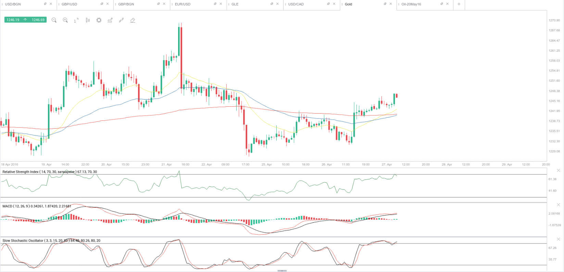Screen dimensions: 564x272
Task: Zoom out the chart with the minus magnifier
Action: click(x=54, y=20)
